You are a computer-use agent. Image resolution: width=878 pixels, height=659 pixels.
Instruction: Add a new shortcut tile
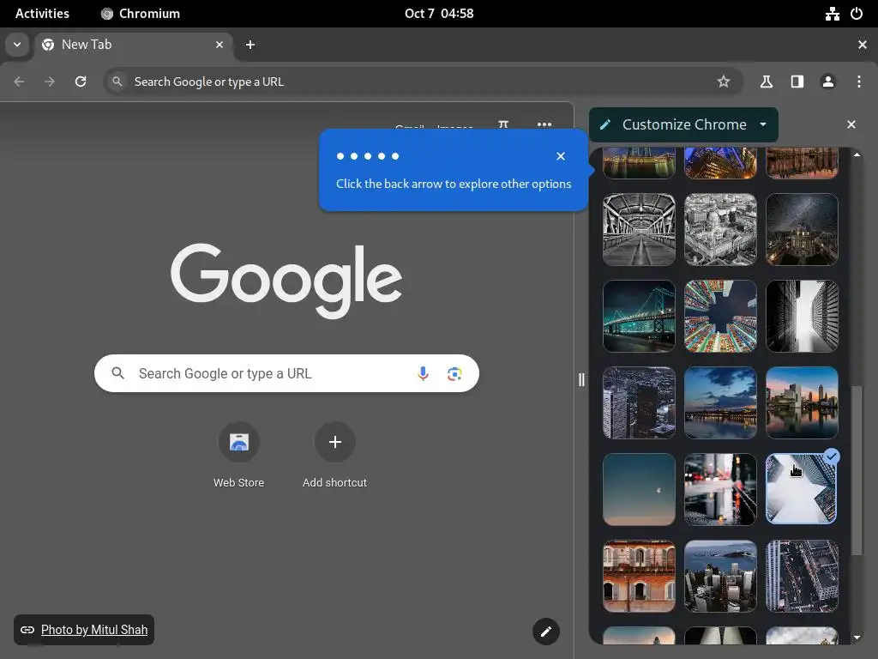coord(335,456)
